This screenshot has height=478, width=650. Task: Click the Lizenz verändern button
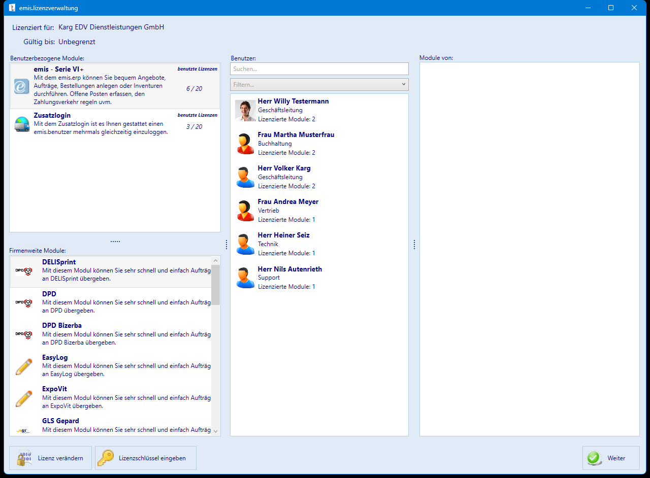point(50,458)
